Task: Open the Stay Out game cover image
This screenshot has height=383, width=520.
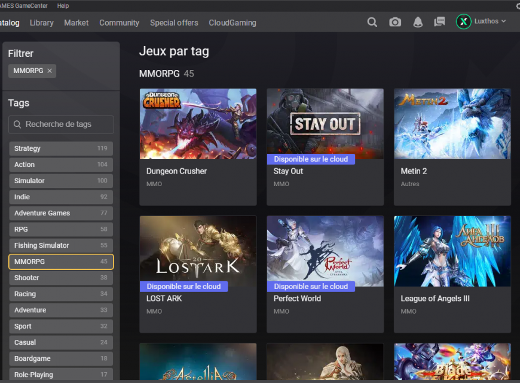Action: coord(325,123)
